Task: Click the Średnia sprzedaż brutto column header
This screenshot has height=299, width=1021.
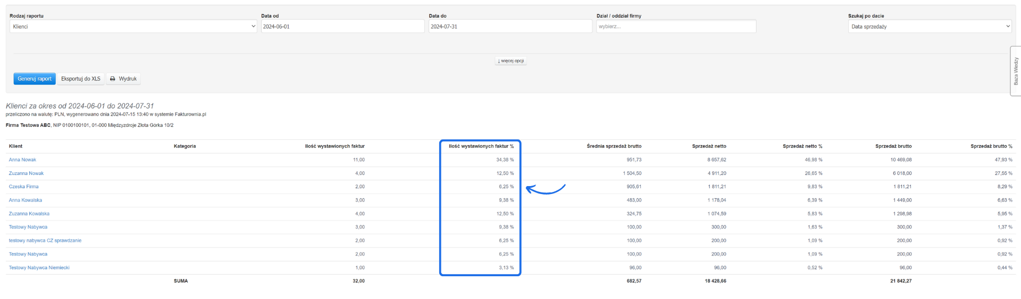Action: click(614, 146)
